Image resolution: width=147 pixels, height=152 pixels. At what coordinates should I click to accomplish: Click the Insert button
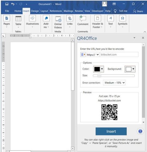pos(111,131)
